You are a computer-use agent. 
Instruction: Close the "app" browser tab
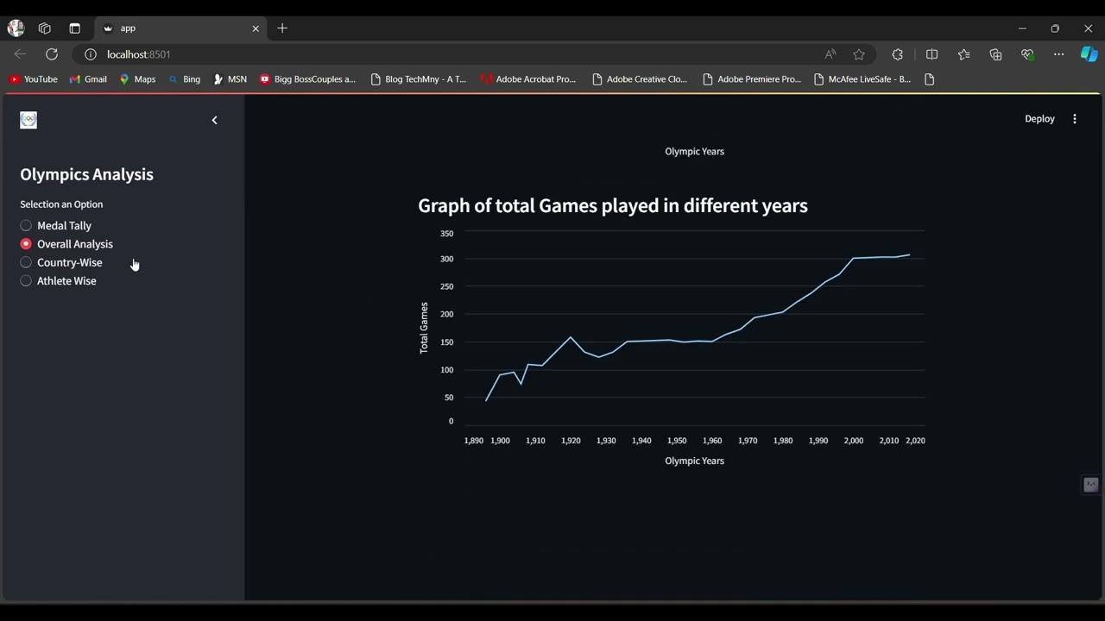pyautogui.click(x=256, y=28)
